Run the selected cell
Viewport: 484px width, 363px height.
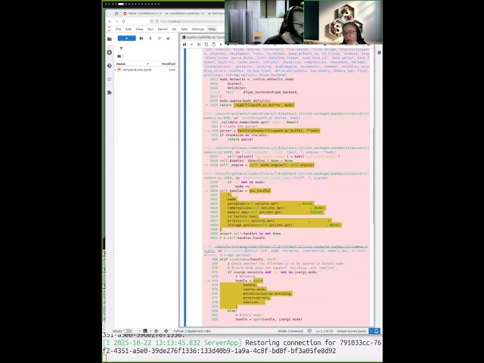pos(221,45)
